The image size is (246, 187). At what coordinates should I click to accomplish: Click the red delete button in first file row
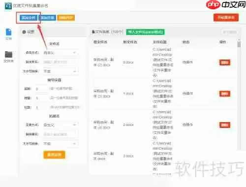(225, 62)
